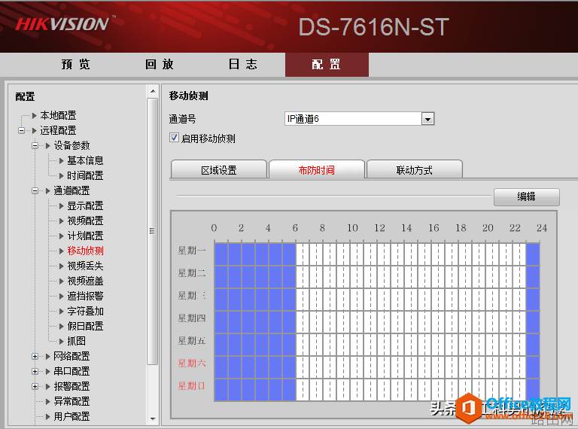This screenshot has width=578, height=429.
Task: Collapse the 设备参数 tree node
Action: pyautogui.click(x=35, y=145)
